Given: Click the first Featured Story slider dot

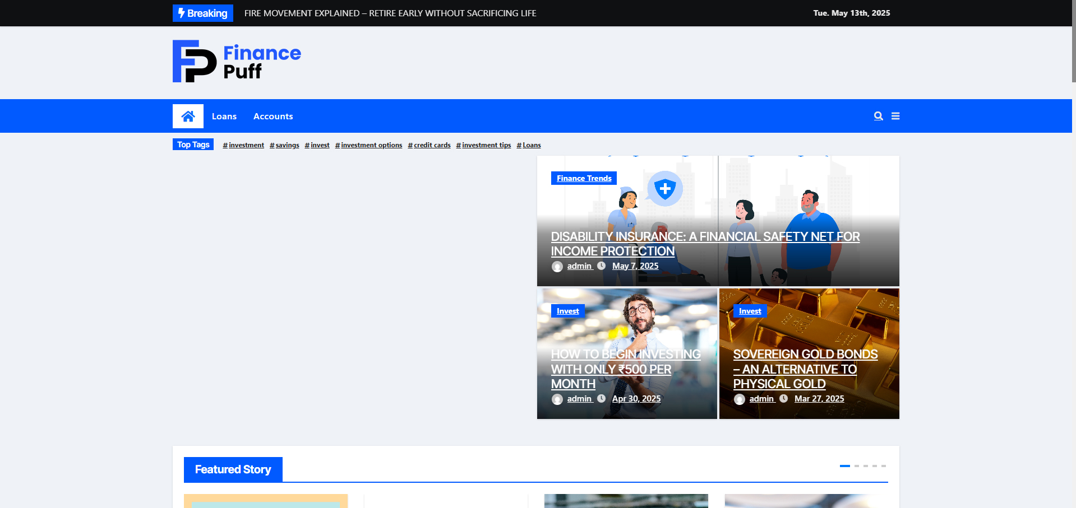Looking at the screenshot, I should [x=844, y=466].
